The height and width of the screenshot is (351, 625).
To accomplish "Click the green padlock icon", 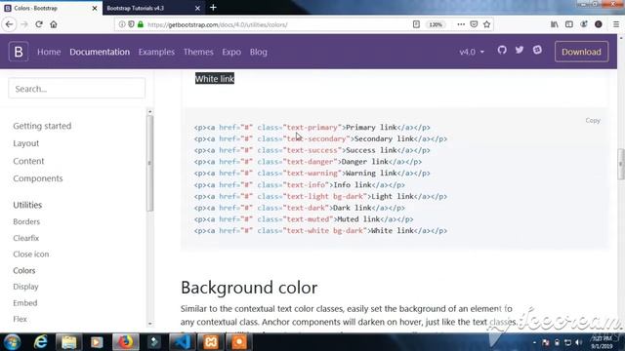I will click(141, 24).
